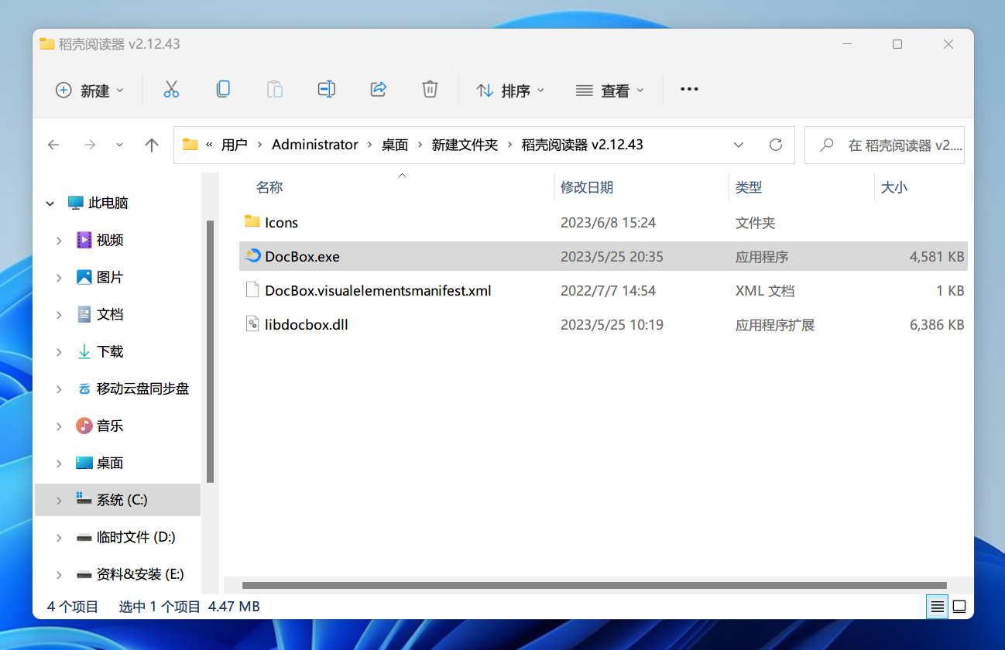Navigate to Administrator in breadcrumb
This screenshot has width=1005, height=650.
315,145
